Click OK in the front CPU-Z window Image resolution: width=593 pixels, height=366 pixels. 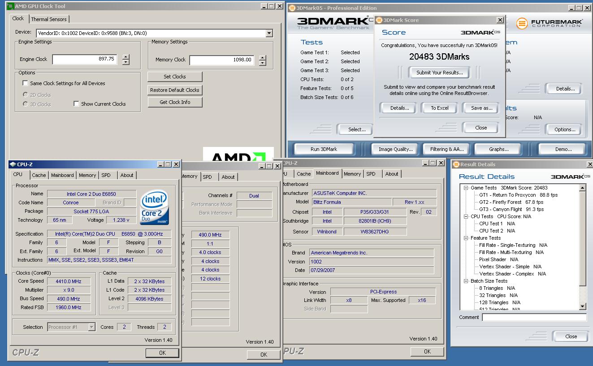[162, 353]
